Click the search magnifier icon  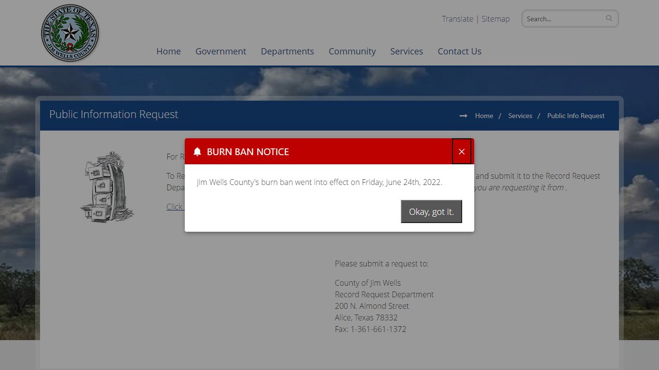pyautogui.click(x=609, y=18)
